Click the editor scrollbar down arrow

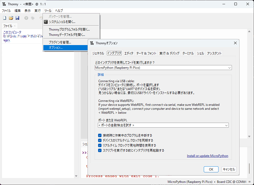(250, 137)
